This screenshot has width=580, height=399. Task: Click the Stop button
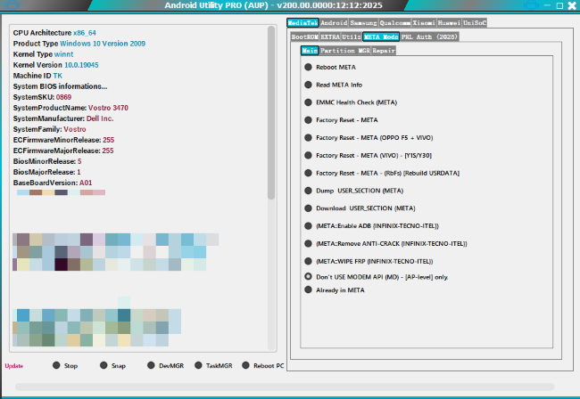click(x=65, y=365)
